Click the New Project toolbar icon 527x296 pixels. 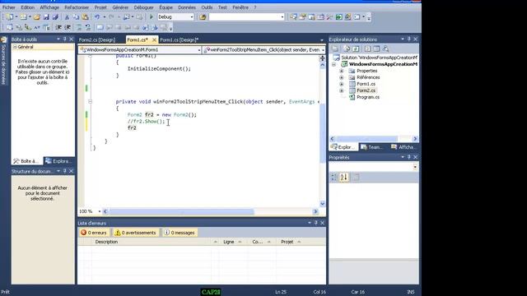pyautogui.click(x=9, y=16)
